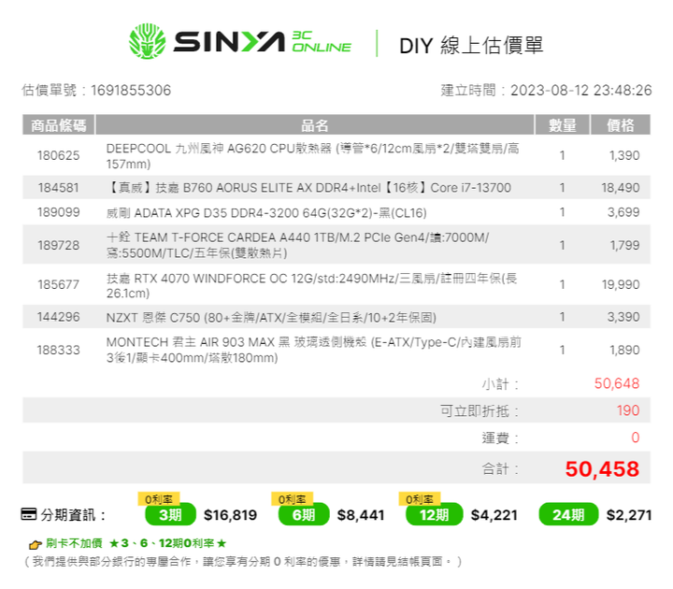Screen dimensions: 673x589
Task: Select the green 6期 installment badge
Action: click(x=304, y=514)
